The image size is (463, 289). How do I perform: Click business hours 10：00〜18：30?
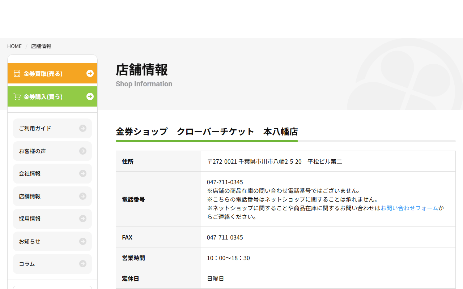pos(228,258)
